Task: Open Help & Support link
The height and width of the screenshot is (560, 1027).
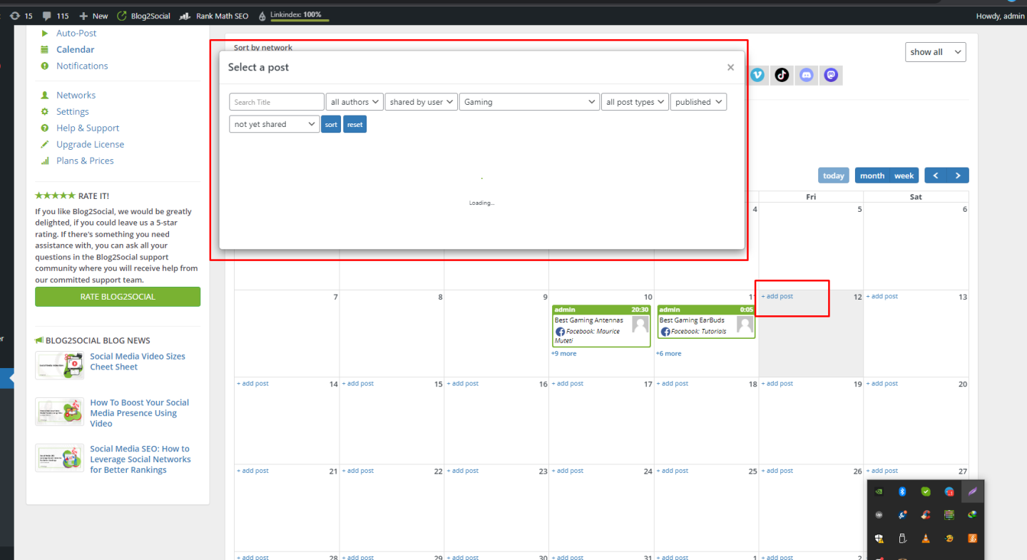Action: coord(88,128)
